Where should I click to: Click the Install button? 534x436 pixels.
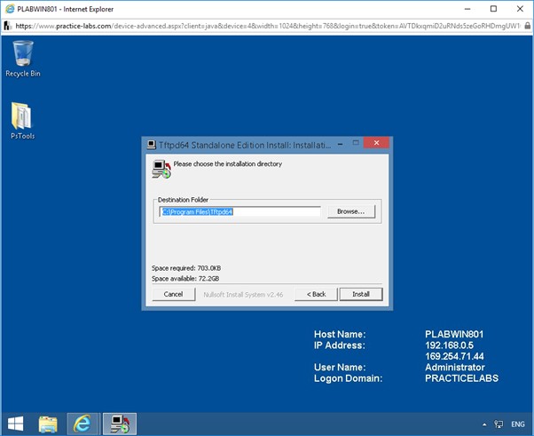(x=361, y=294)
